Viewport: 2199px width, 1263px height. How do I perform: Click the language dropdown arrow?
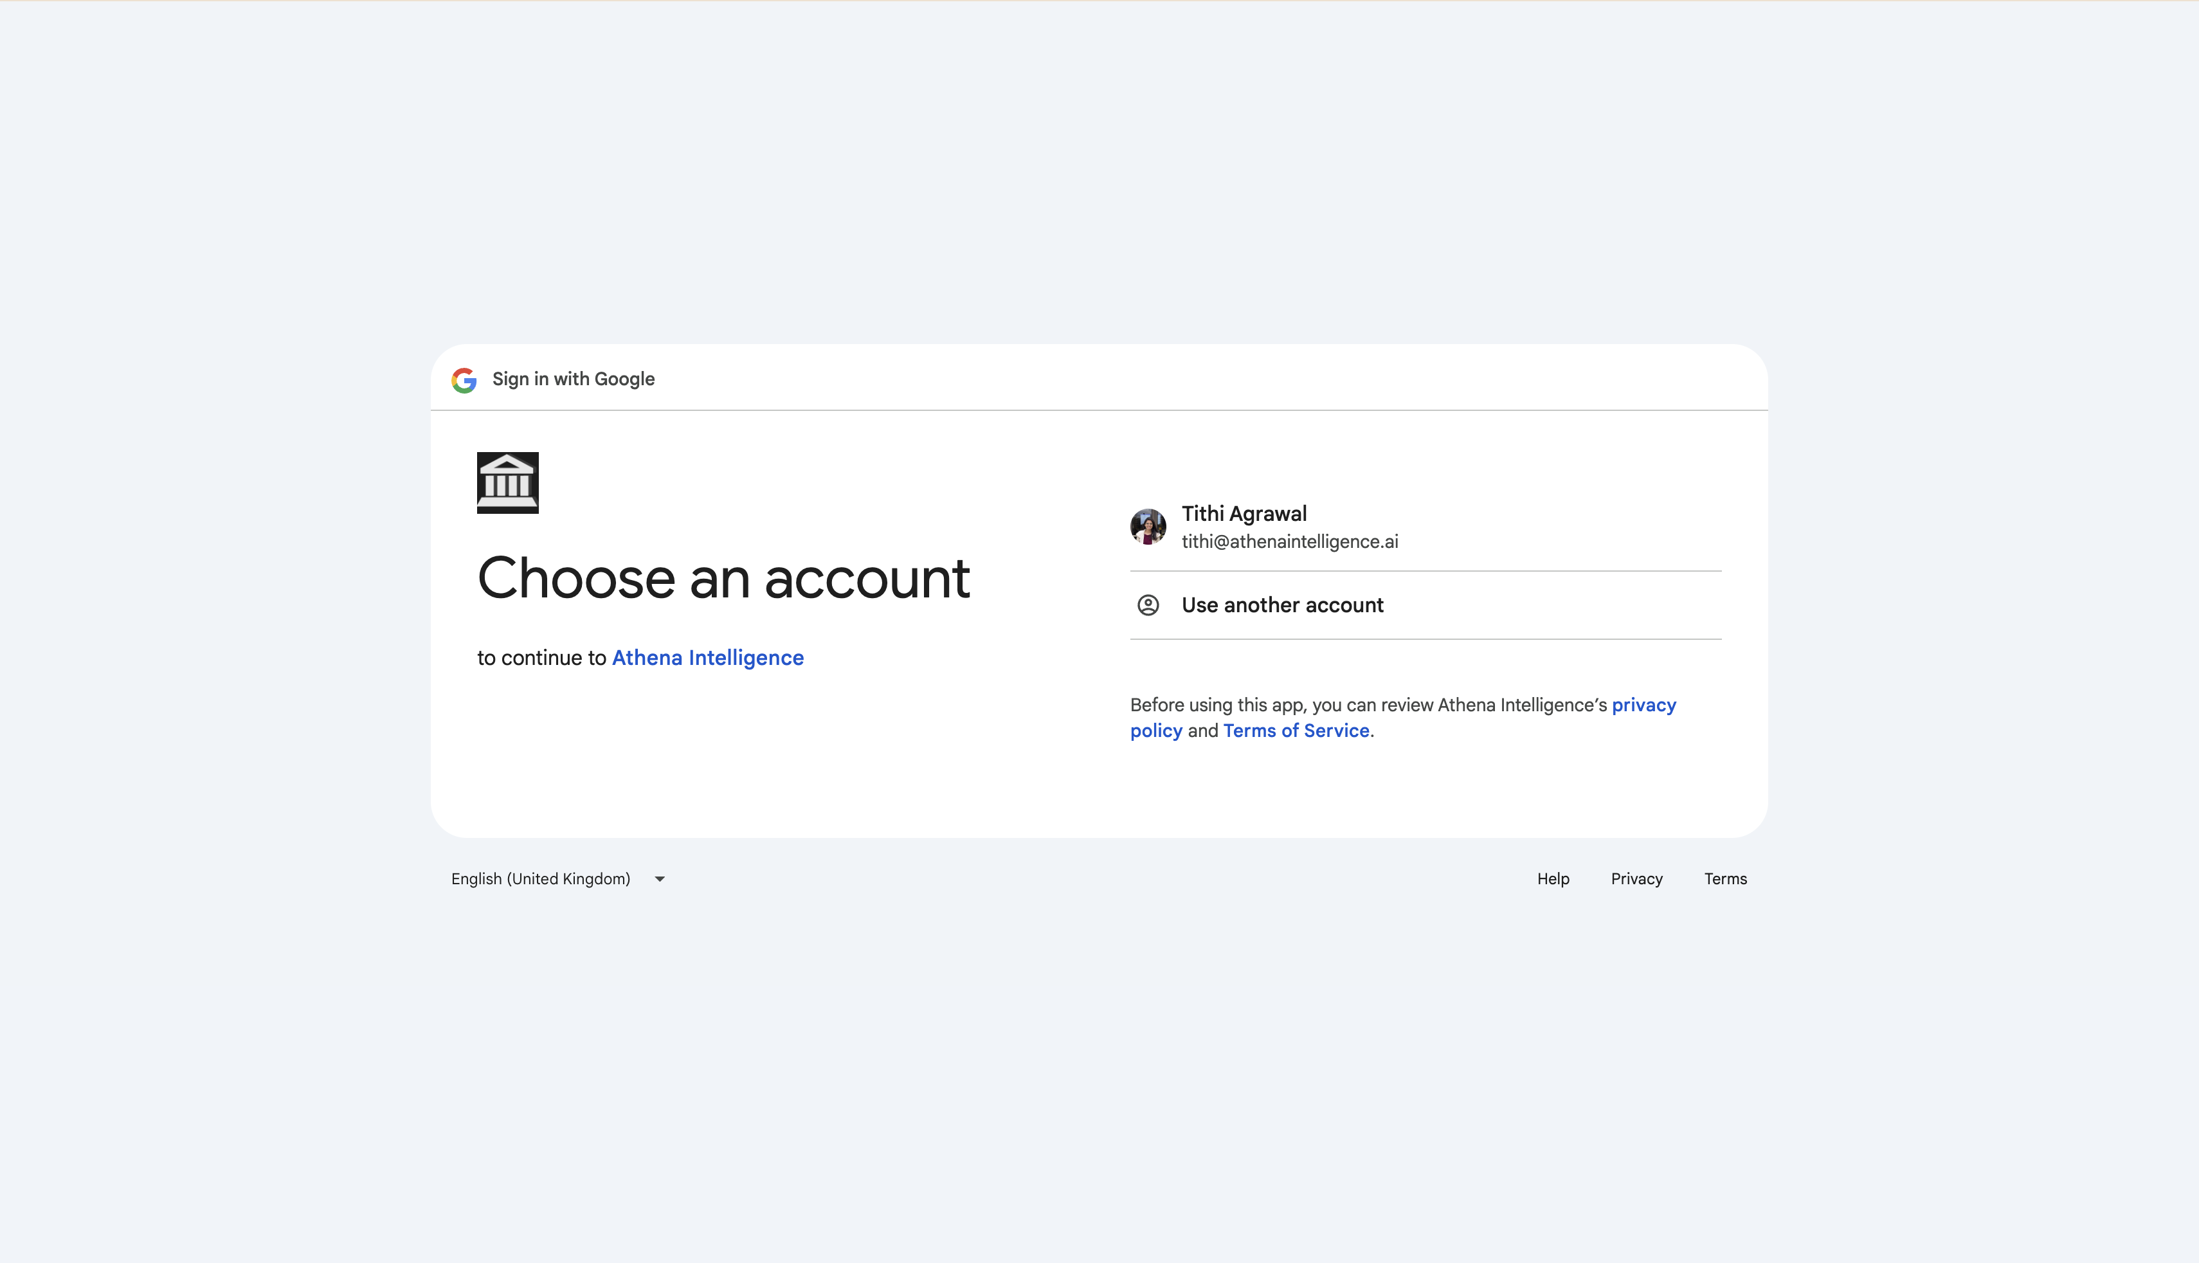pyautogui.click(x=660, y=880)
